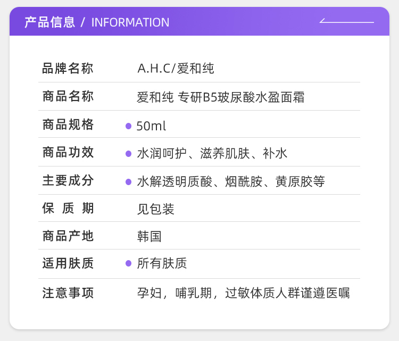Click the purple bullet beside 水润呵护
This screenshot has height=341, width=399.
tap(128, 154)
